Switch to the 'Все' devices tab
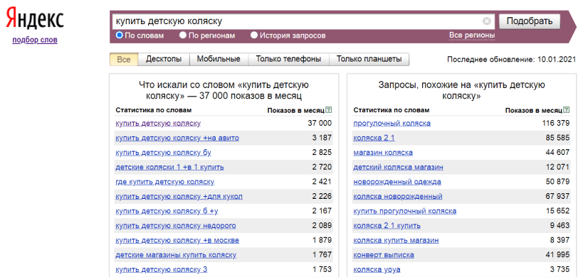 tap(124, 60)
